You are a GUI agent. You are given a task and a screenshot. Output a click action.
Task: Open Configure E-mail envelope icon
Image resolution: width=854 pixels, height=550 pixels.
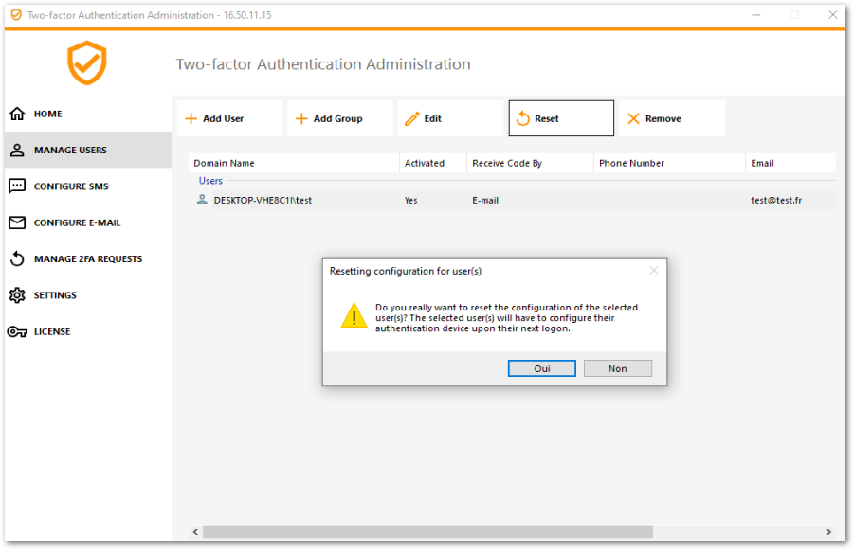click(17, 222)
